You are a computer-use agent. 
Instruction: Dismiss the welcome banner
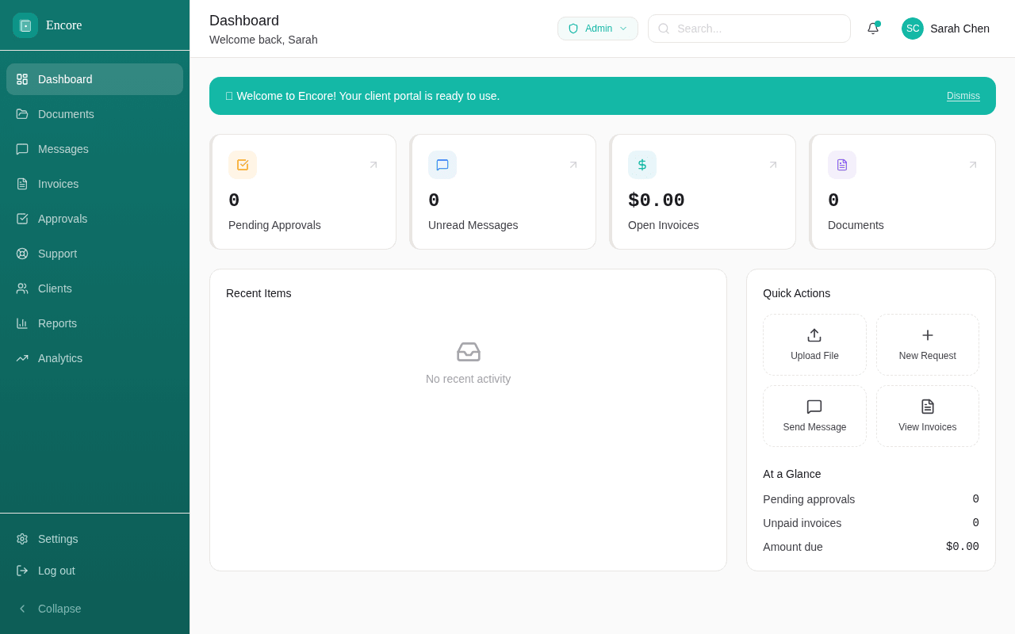963,96
